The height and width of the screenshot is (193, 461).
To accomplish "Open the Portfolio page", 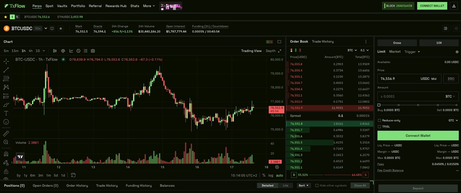I will 78,6.
